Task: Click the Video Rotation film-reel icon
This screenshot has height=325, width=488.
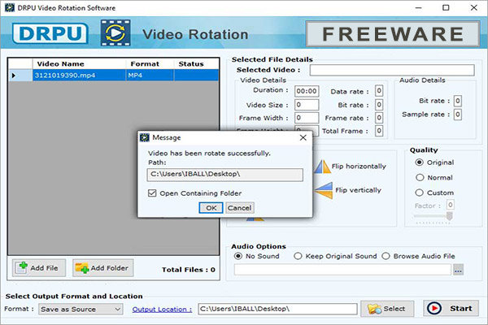Action: click(x=115, y=33)
